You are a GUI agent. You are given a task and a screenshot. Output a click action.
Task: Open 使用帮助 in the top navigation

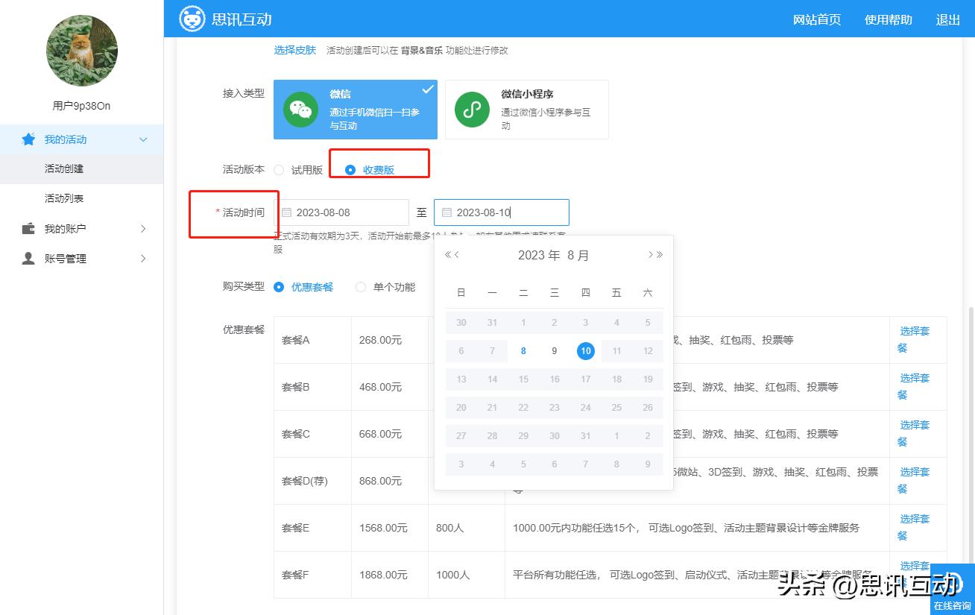click(x=888, y=20)
